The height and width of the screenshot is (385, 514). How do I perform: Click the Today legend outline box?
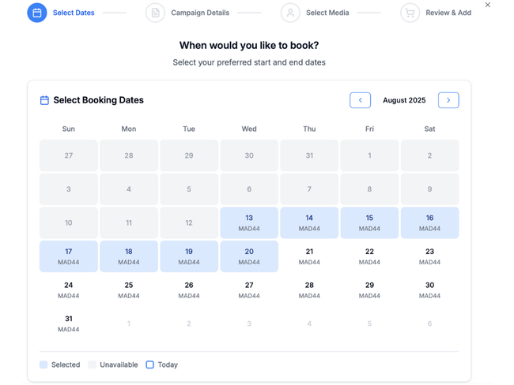149,364
